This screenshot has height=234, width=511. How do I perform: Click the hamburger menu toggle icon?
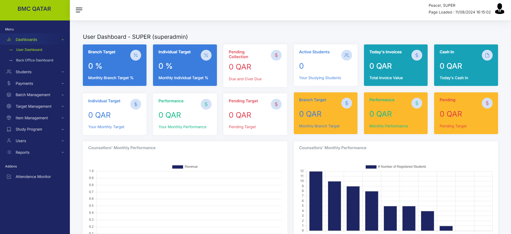click(79, 10)
